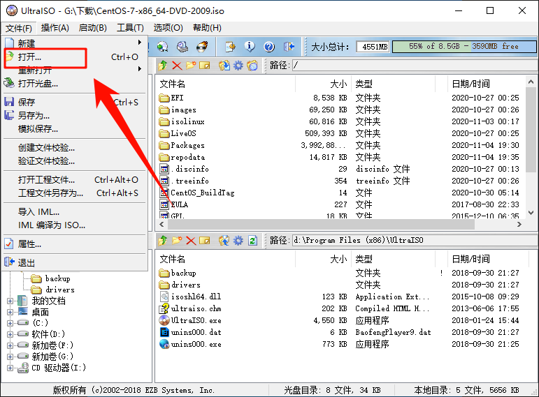Open the 启动(B) menu
This screenshot has height=397, width=539.
[93, 28]
